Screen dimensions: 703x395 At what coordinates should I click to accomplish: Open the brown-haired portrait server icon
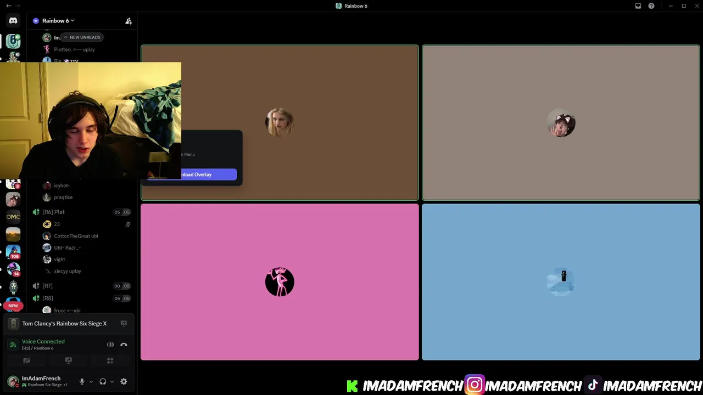13,199
